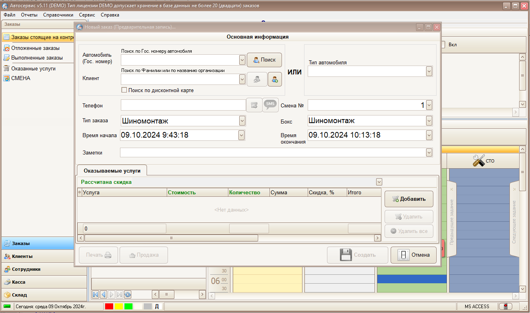Select Отложенные заказы in sidebar
The width and height of the screenshot is (530, 313).
[x=35, y=48]
